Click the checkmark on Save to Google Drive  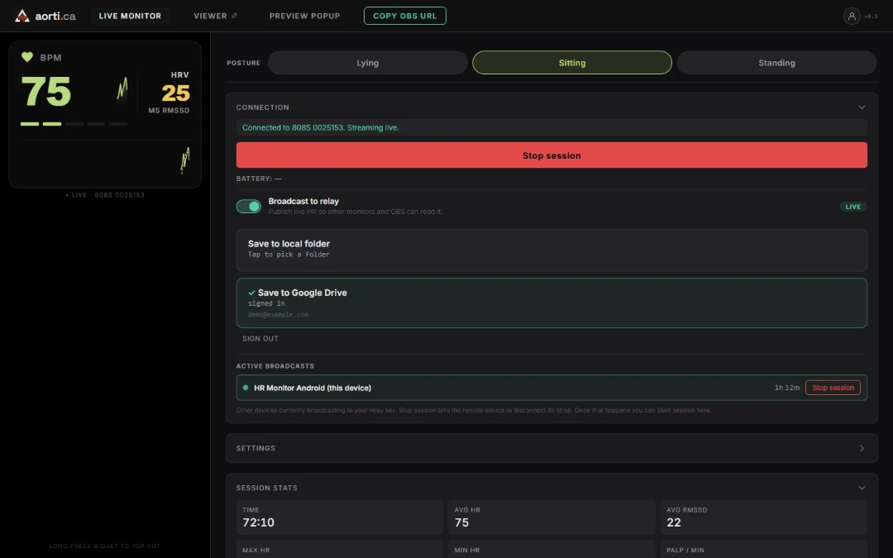(251, 293)
